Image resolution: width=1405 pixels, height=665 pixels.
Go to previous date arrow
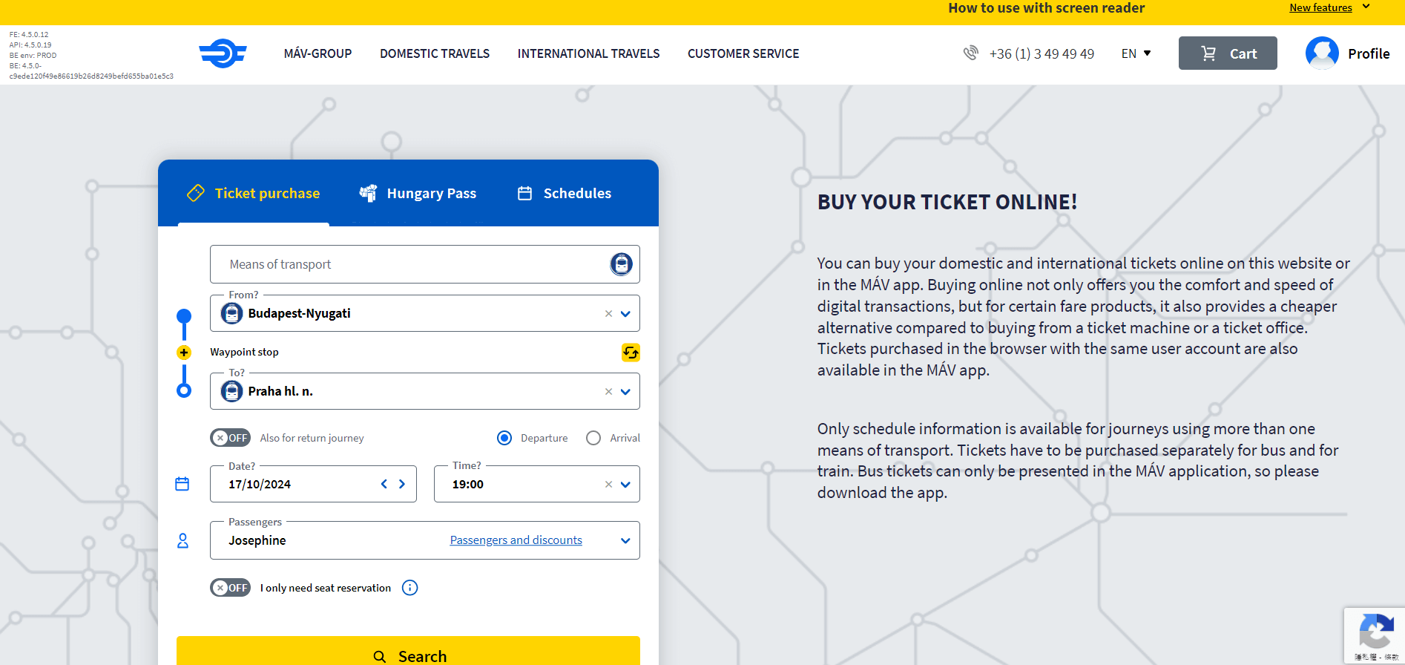(x=384, y=484)
